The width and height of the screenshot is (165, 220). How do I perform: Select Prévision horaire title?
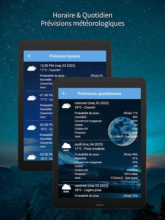tap(65, 56)
